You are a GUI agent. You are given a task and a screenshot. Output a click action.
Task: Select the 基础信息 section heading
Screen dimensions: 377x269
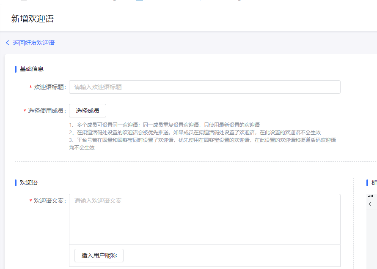32,69
